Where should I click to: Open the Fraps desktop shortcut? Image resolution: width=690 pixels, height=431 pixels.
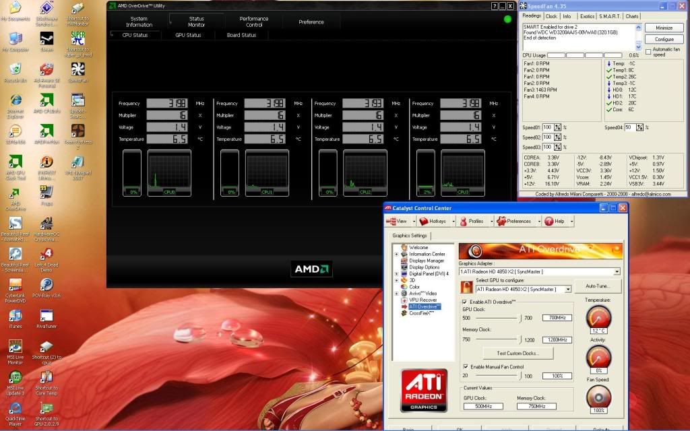click(x=46, y=195)
